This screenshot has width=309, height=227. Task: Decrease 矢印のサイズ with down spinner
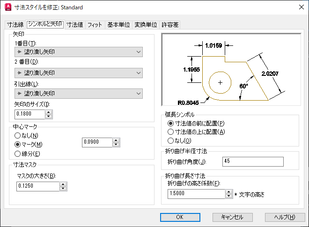tap(49, 117)
